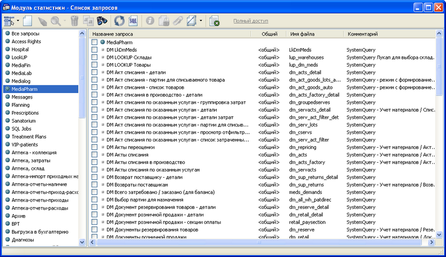Screen dimensions: 446x257
Task: Select the 'Treatment Plans' category
Action: click(x=29, y=137)
